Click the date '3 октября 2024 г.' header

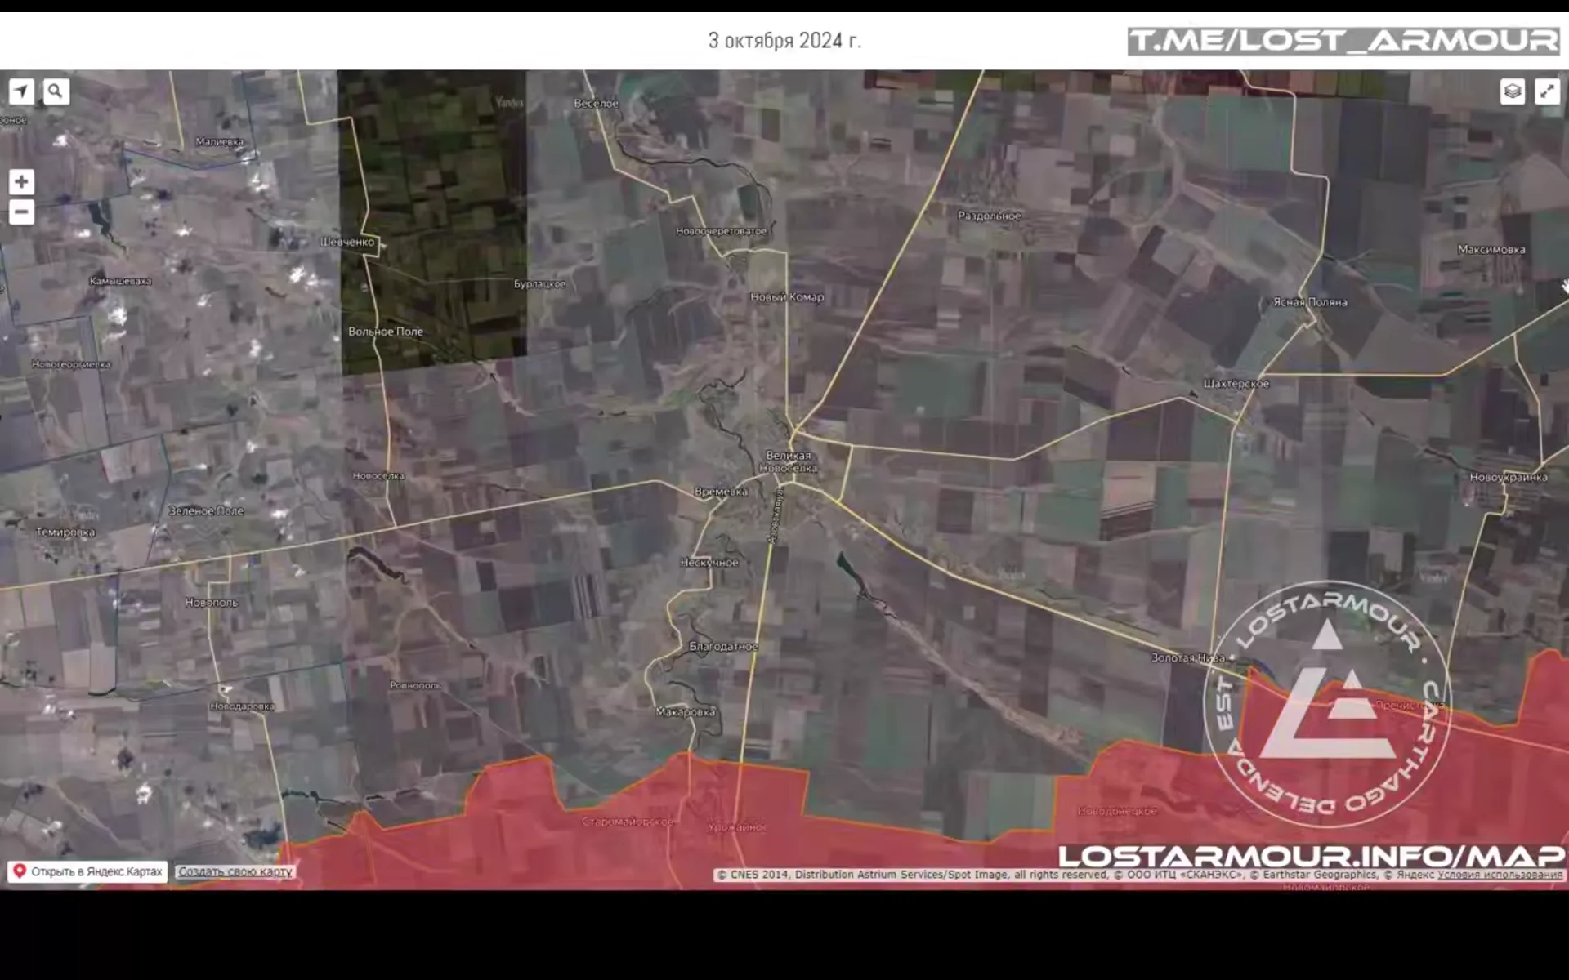click(784, 41)
